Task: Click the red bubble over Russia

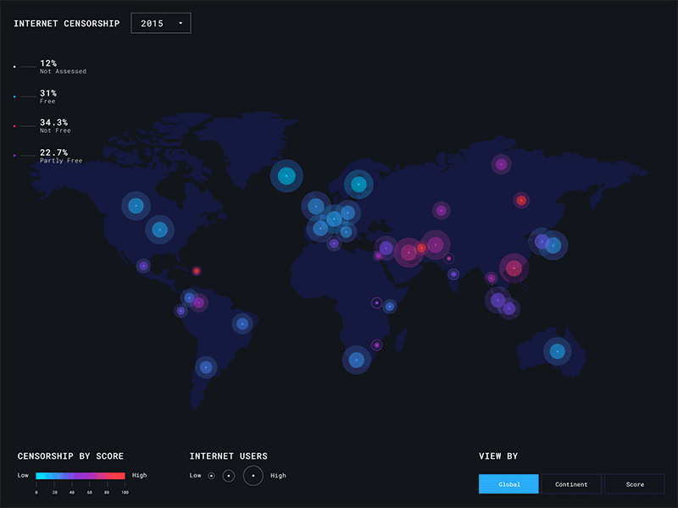Action: (522, 201)
